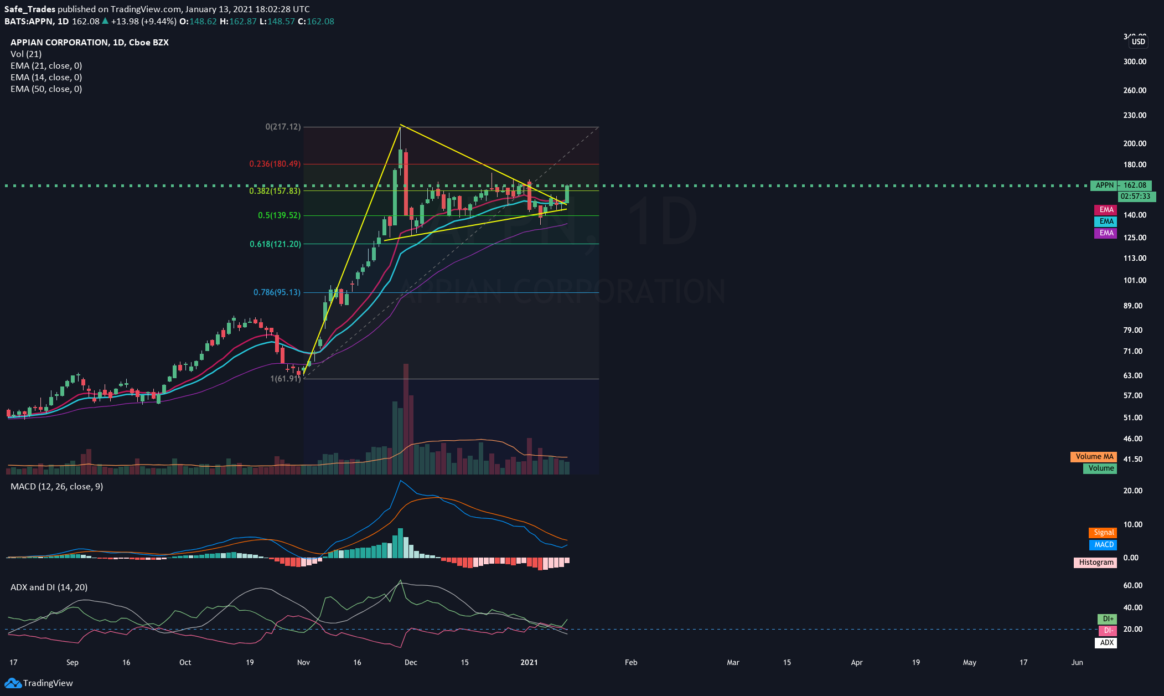Click the TradingView cloud logo icon
This screenshot has width=1164, height=696.
pyautogui.click(x=13, y=683)
